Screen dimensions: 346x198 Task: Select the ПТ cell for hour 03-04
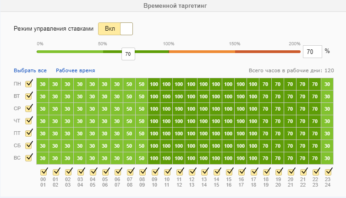click(x=80, y=134)
